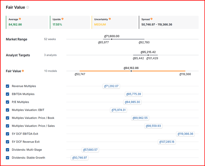205x166 pixels.
Task: Click the orange pro icon beside Spread
Action: coord(152,19)
